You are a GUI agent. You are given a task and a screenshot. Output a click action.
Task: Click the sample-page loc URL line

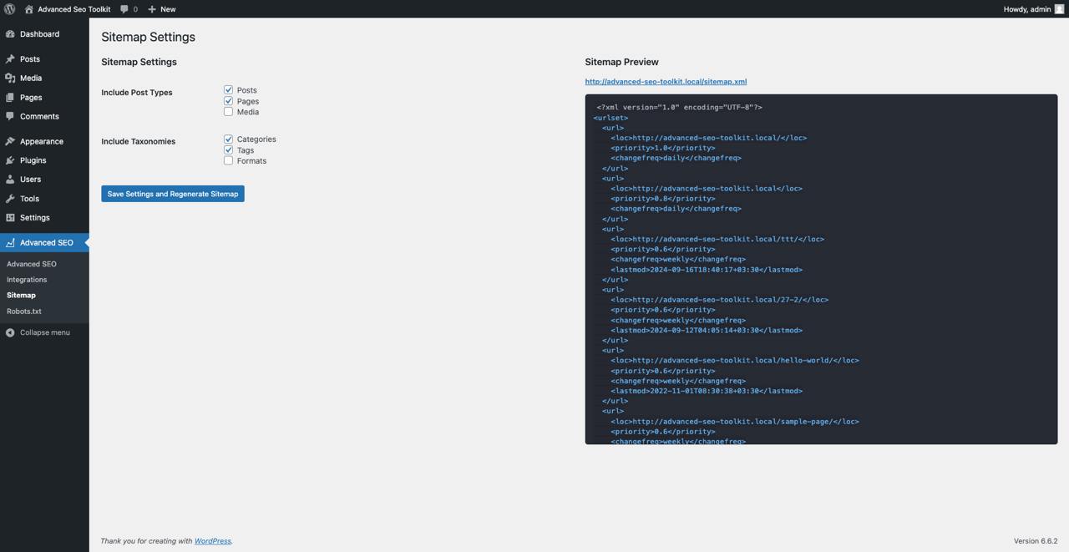(735, 422)
